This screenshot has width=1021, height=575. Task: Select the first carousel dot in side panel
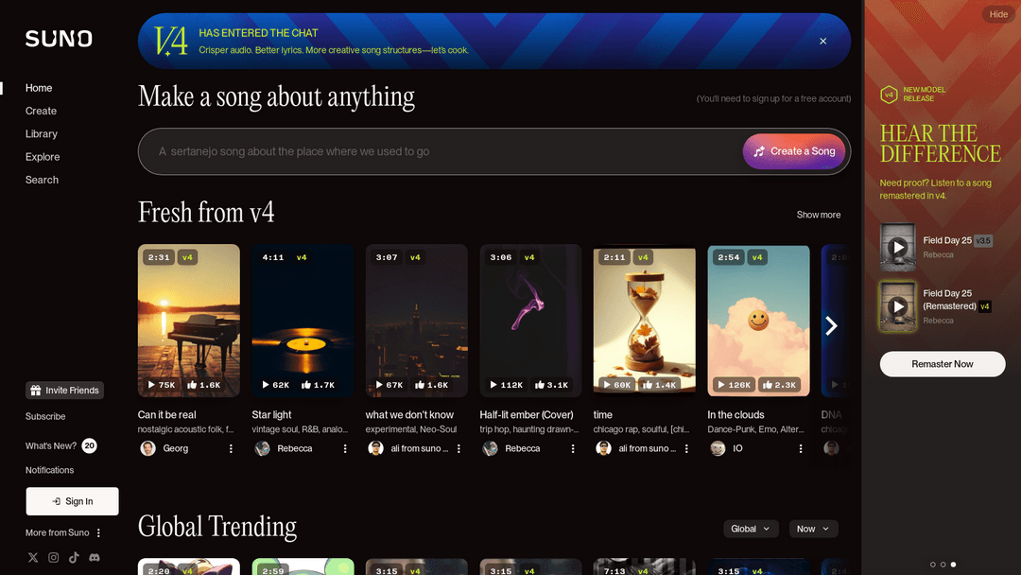(x=932, y=565)
